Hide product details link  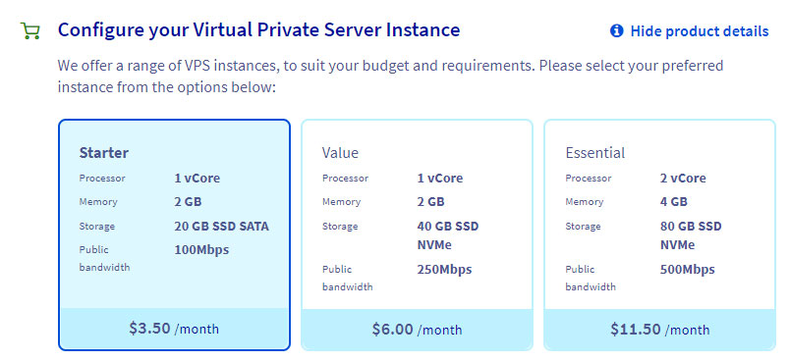pos(700,31)
